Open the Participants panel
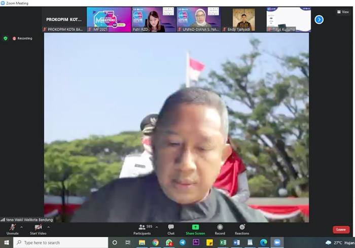Image resolution: width=355 pixels, height=248 pixels. click(142, 228)
